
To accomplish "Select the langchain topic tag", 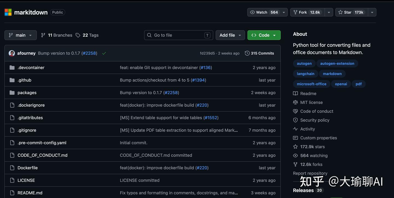I will pyautogui.click(x=306, y=74).
